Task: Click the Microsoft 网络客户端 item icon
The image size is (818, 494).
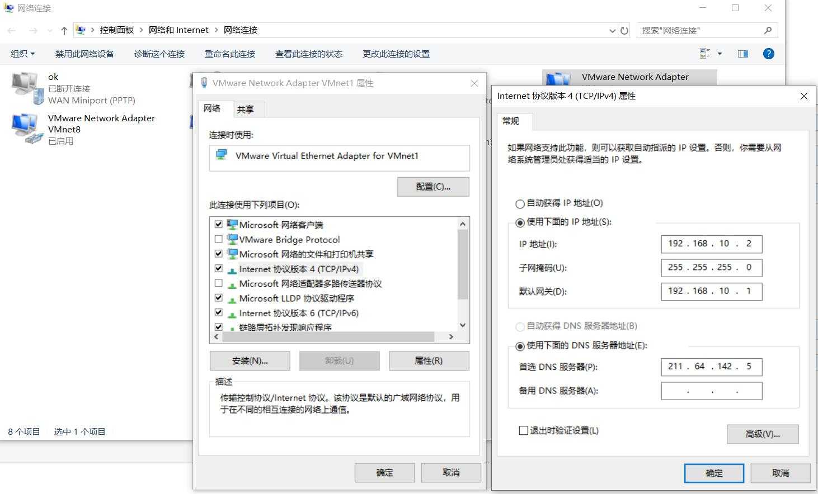Action: tap(232, 225)
